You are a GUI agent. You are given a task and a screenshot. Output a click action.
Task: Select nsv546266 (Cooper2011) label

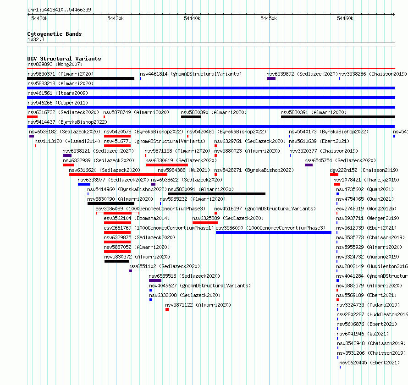point(58,103)
